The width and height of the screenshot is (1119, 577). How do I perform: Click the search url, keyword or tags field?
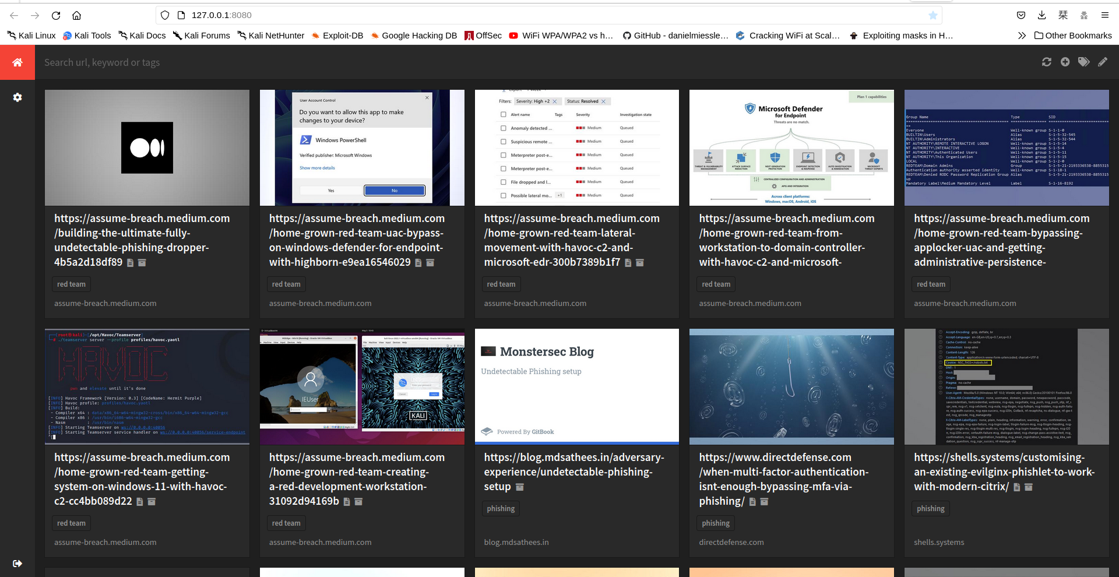pyautogui.click(x=350, y=62)
